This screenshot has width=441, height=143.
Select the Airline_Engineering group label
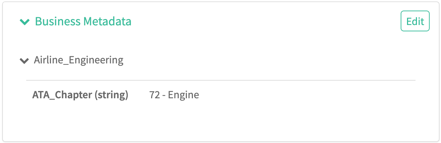(x=79, y=60)
